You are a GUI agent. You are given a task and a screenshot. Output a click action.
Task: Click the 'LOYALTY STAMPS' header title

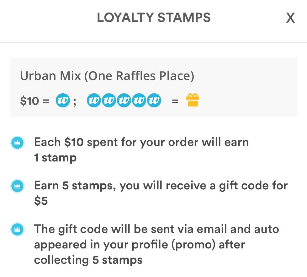(154, 18)
